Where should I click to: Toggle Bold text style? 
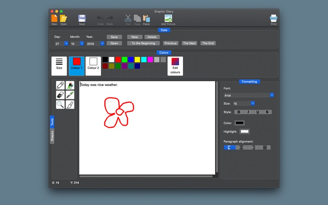[x=239, y=112]
